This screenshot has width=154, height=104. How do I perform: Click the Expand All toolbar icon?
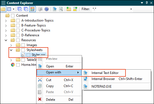click(19, 9)
